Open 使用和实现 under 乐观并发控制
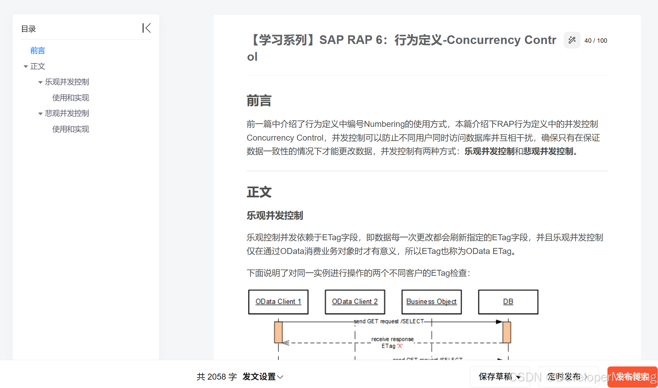The width and height of the screenshot is (658, 388). tap(71, 98)
